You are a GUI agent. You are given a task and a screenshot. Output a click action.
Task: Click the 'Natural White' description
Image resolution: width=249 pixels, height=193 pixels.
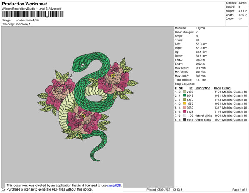[203, 116]
